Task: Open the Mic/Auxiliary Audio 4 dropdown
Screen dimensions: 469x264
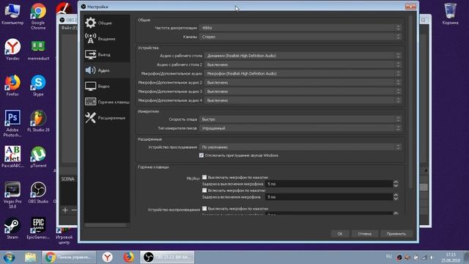Action: click(x=303, y=100)
